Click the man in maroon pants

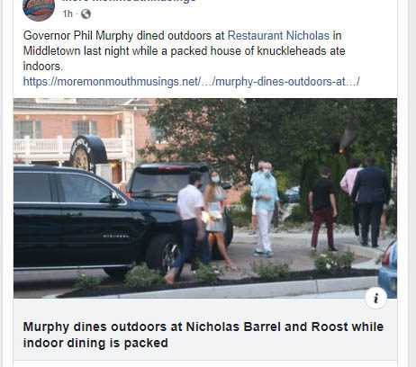pos(322,210)
